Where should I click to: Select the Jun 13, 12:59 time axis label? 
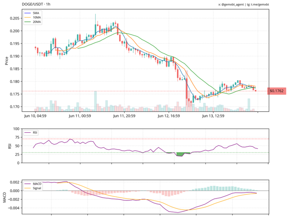(214, 116)
